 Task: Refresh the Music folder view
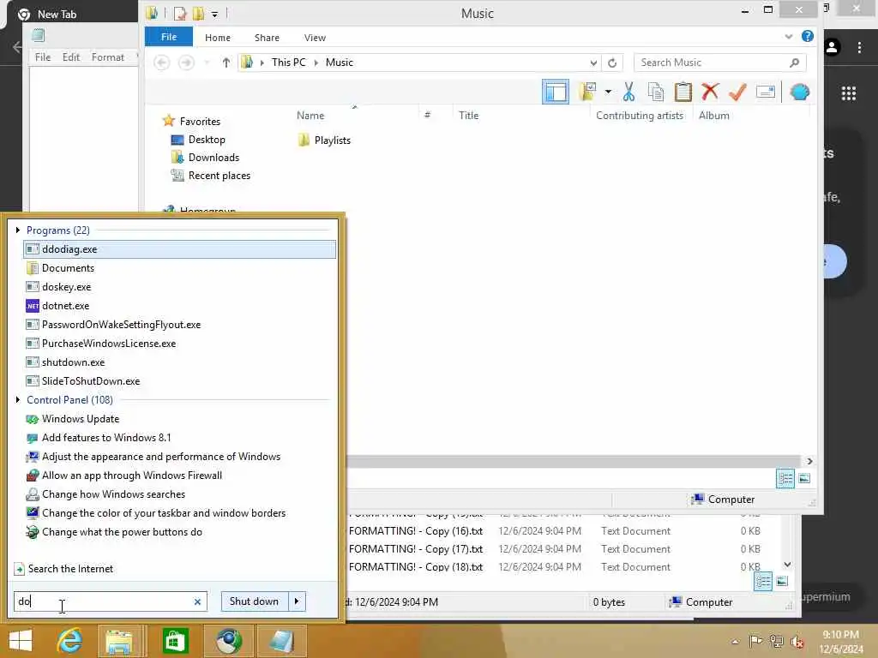click(x=612, y=63)
